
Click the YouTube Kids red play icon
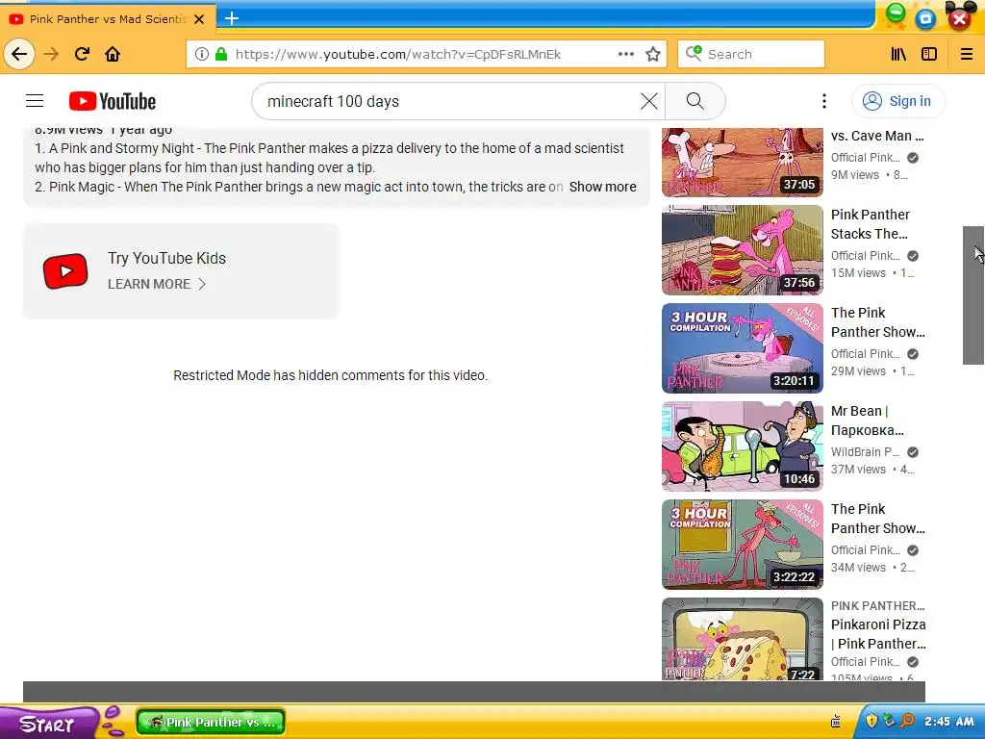pyautogui.click(x=65, y=271)
